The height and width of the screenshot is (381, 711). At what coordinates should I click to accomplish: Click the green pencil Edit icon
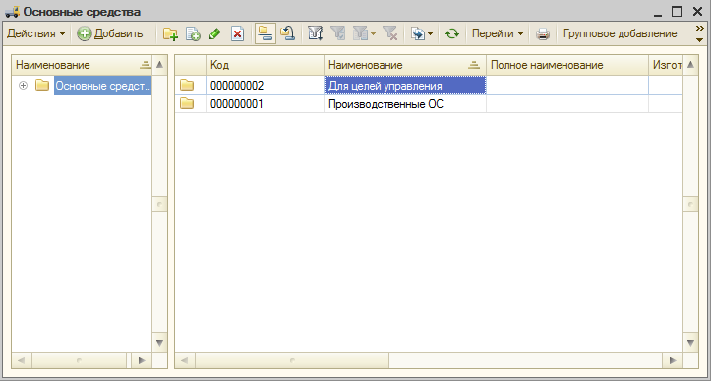215,34
